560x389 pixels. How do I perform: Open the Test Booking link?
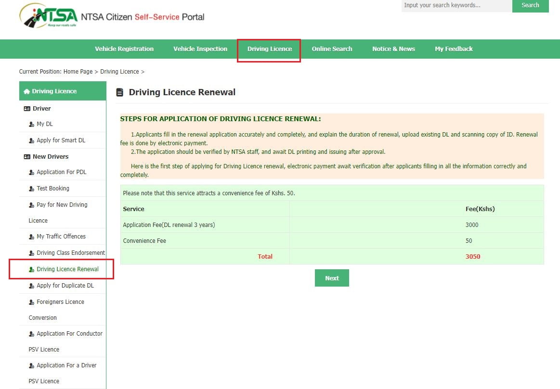[53, 188]
